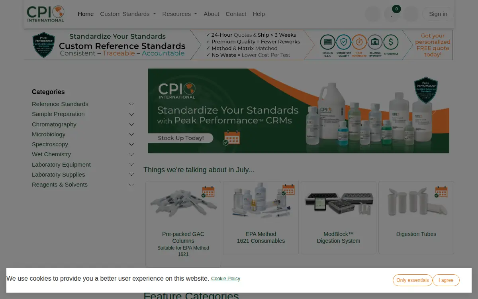478x299 pixels.
Task: Open the Custom Standards dropdown menu
Action: point(128,14)
